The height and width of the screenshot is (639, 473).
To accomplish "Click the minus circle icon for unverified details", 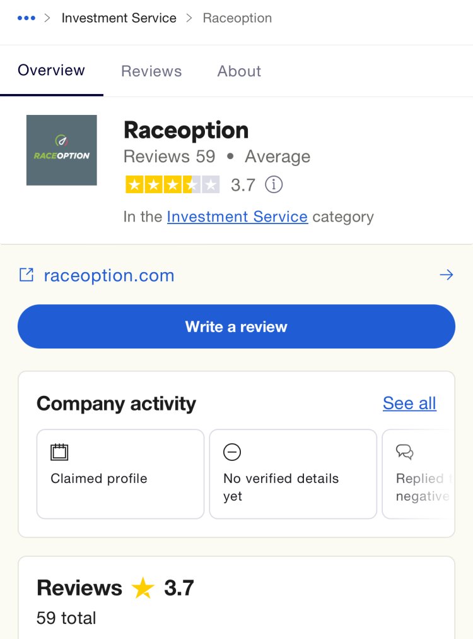I will (232, 452).
